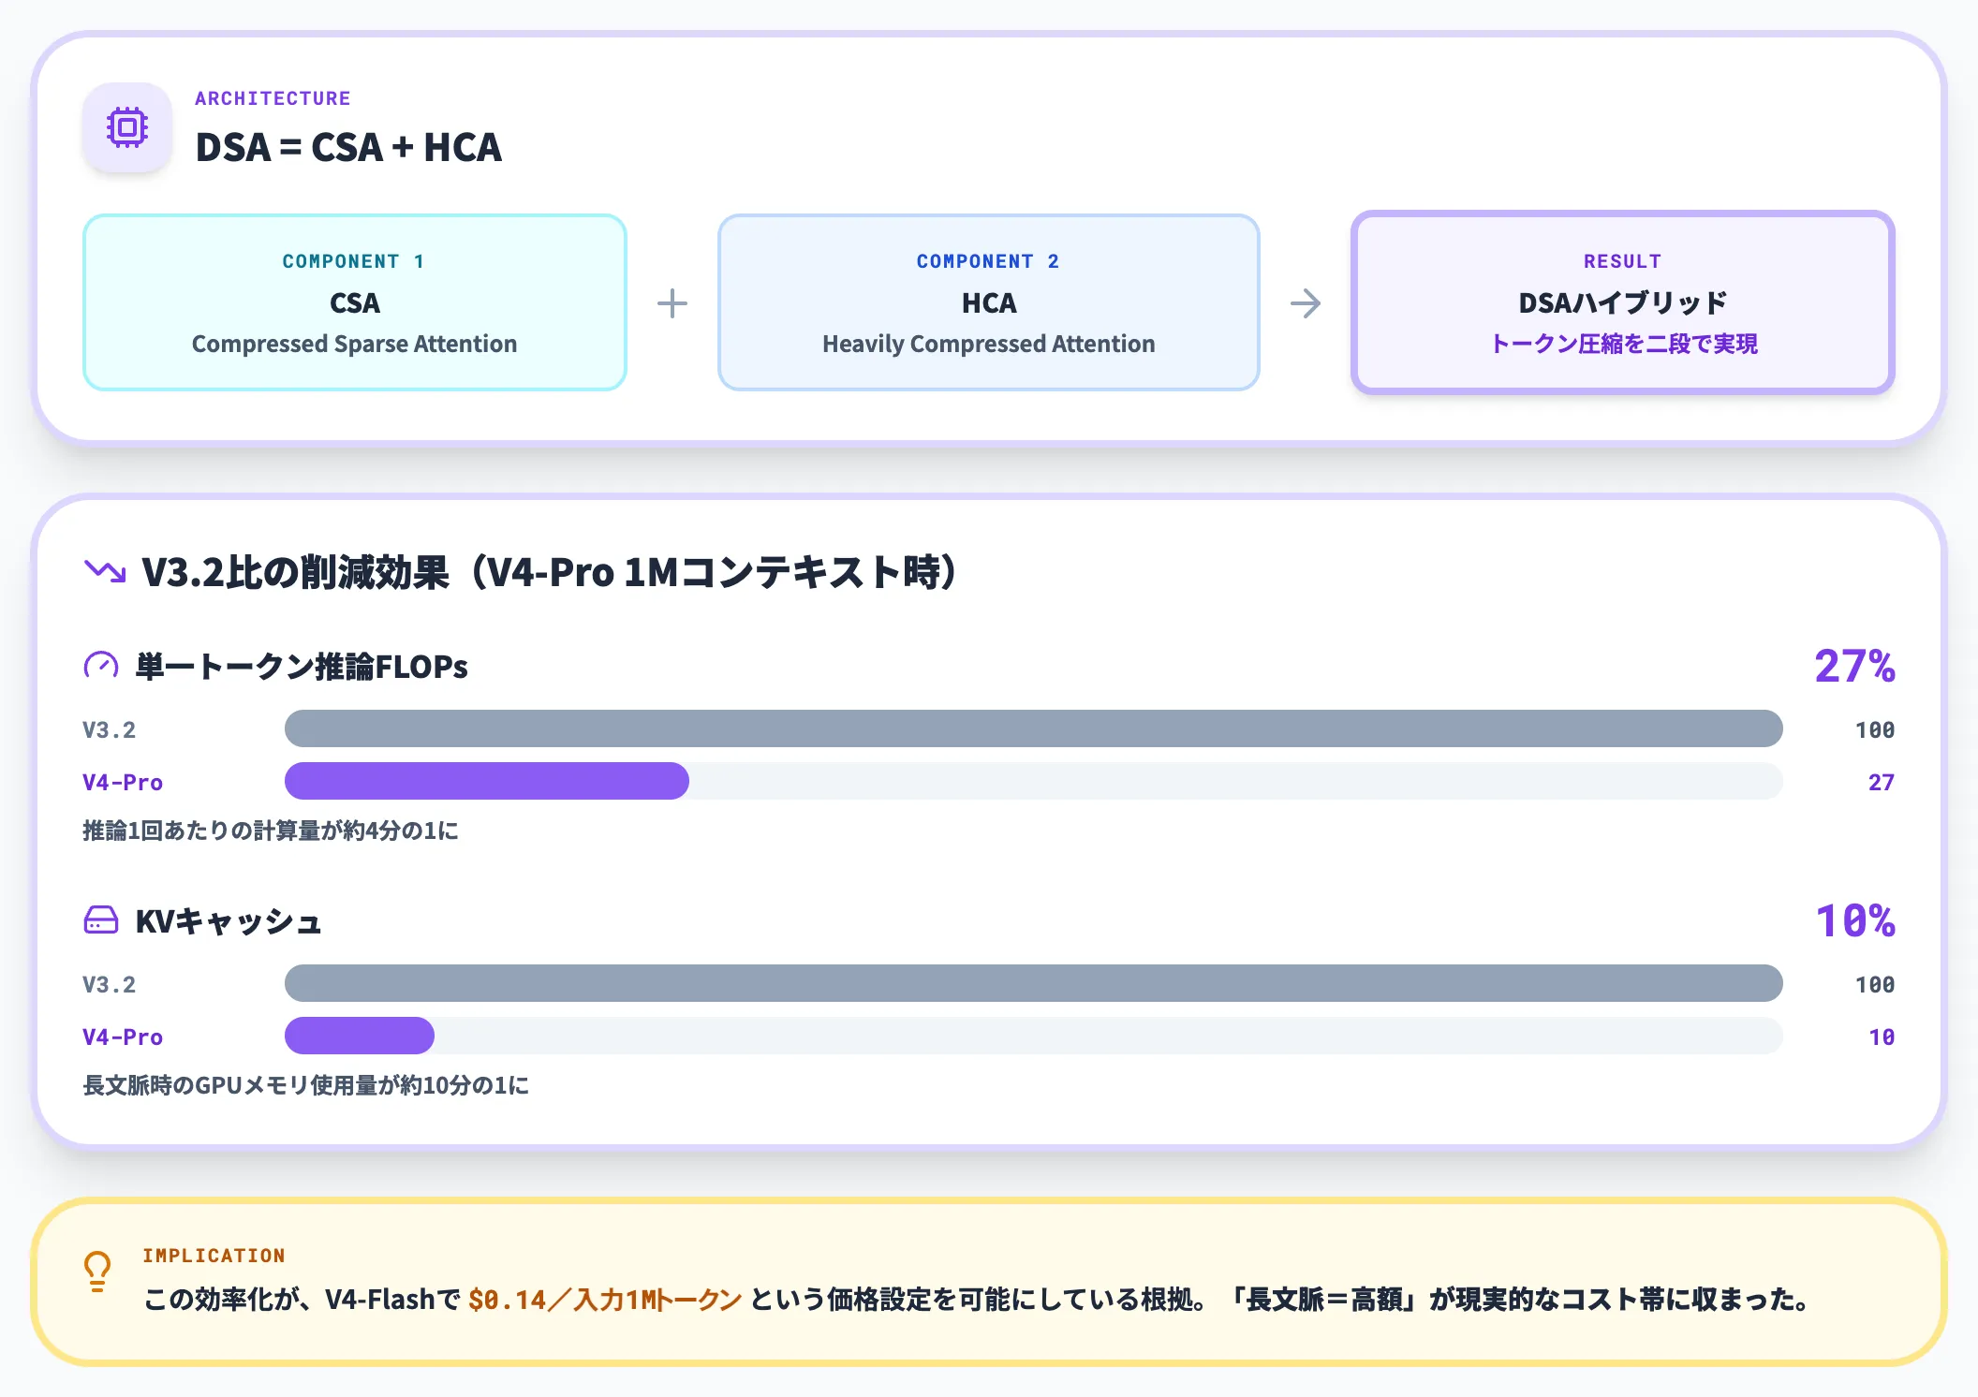The image size is (1978, 1397).
Task: Select the COMPONENT 2 label
Action: [x=987, y=261]
